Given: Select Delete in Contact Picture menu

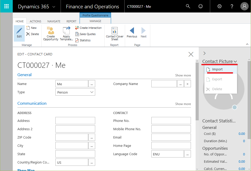Looking at the screenshot, I should (221, 89).
